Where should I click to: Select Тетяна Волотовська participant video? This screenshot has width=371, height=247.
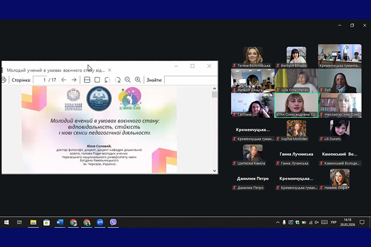pos(253,56)
